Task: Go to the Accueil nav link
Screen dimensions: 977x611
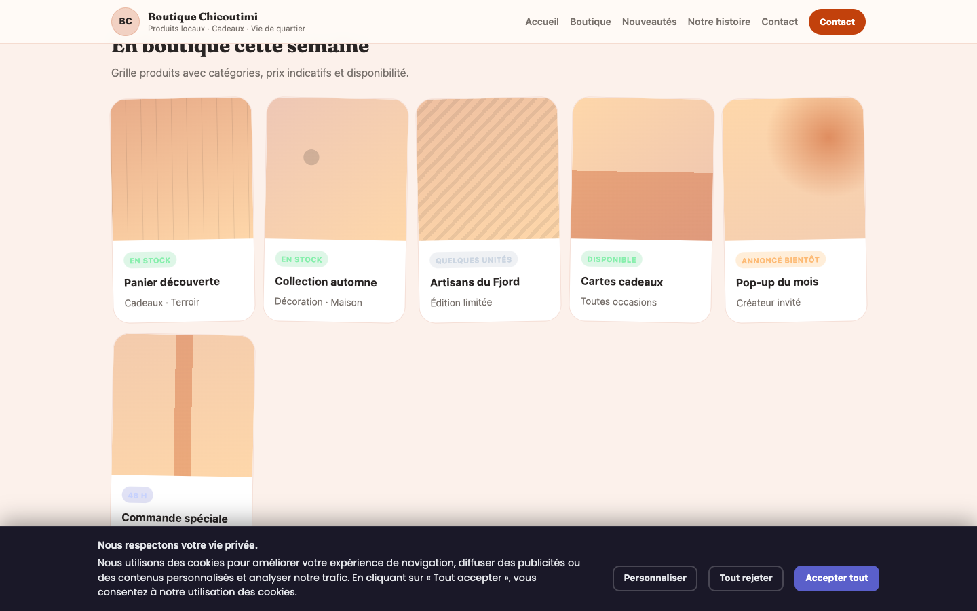Action: click(542, 22)
